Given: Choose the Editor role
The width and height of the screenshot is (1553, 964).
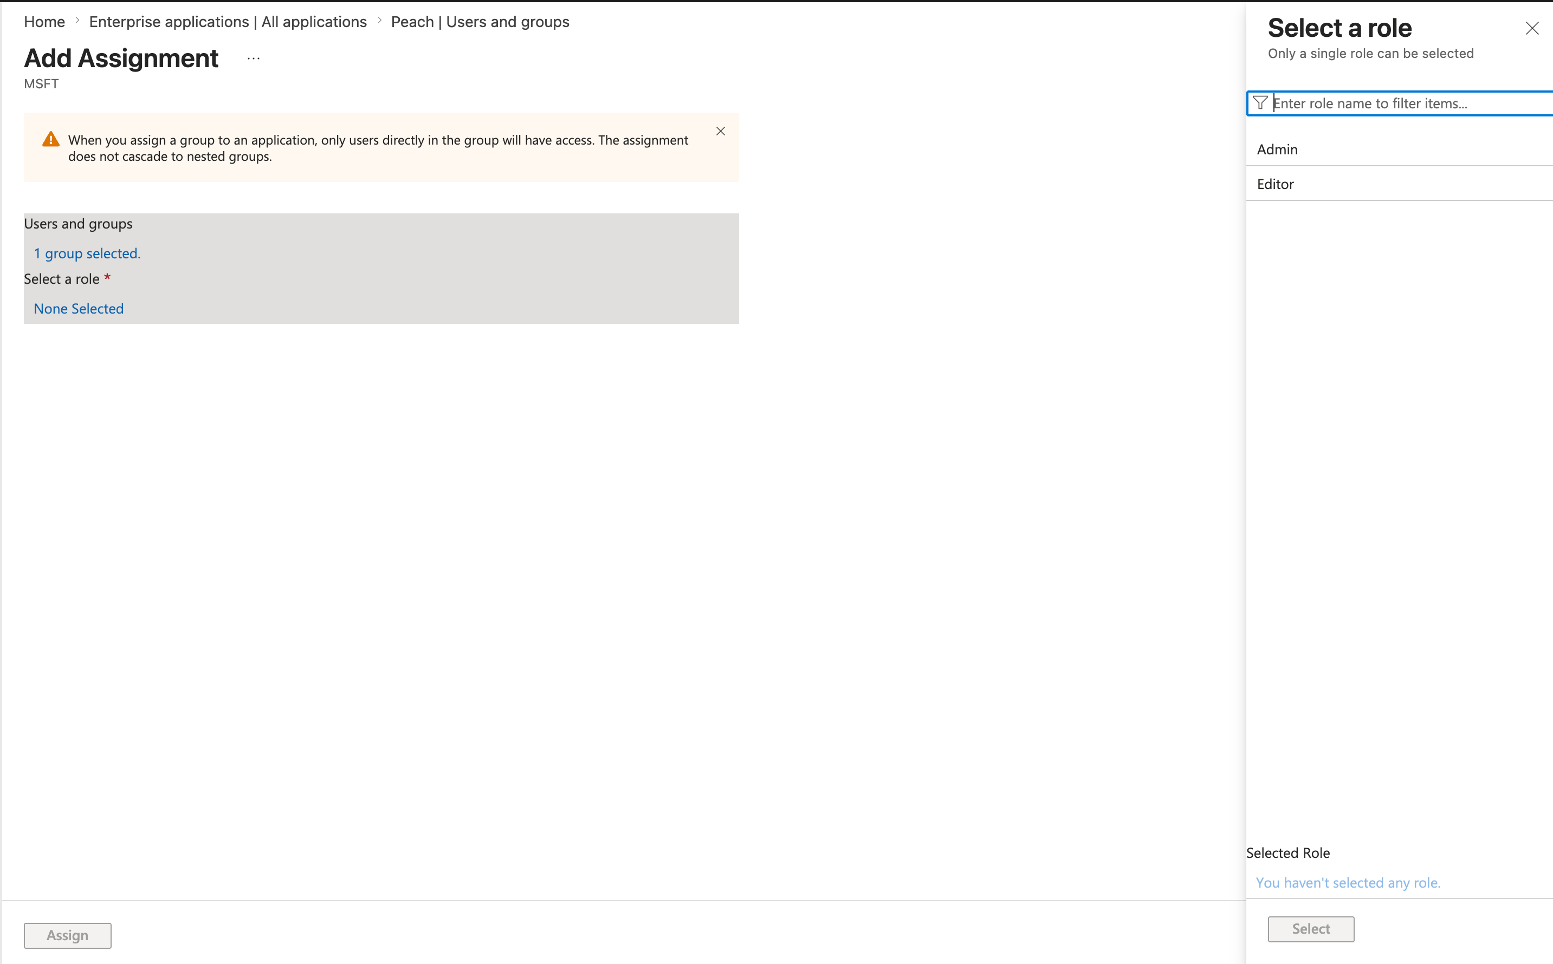Looking at the screenshot, I should coord(1399,184).
